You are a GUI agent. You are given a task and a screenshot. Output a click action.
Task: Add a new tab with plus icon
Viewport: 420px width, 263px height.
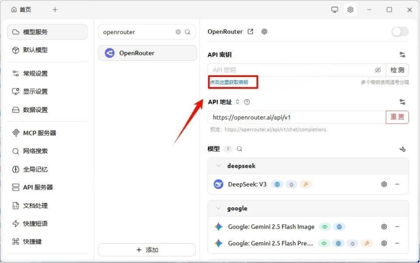click(55, 10)
